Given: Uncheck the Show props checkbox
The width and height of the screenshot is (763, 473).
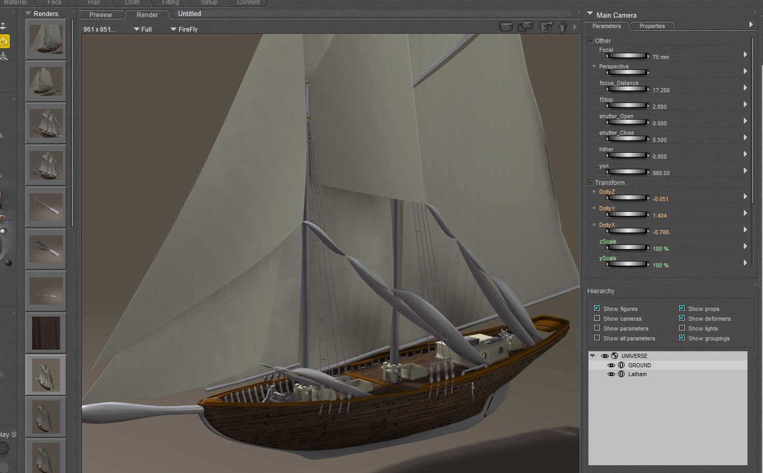Looking at the screenshot, I should coord(682,308).
